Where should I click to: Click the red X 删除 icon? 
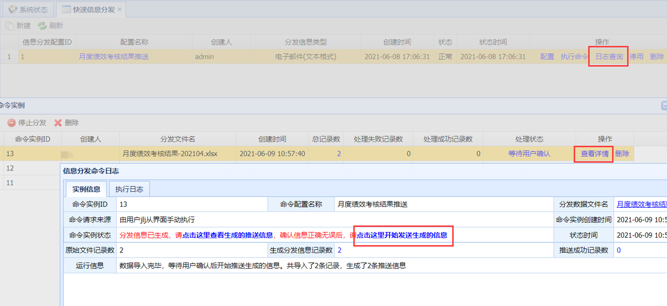tap(58, 122)
